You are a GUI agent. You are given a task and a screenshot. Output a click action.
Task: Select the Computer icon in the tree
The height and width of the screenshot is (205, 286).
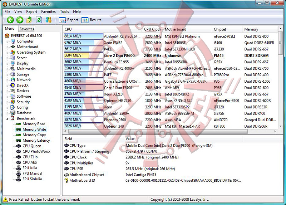click(13, 42)
